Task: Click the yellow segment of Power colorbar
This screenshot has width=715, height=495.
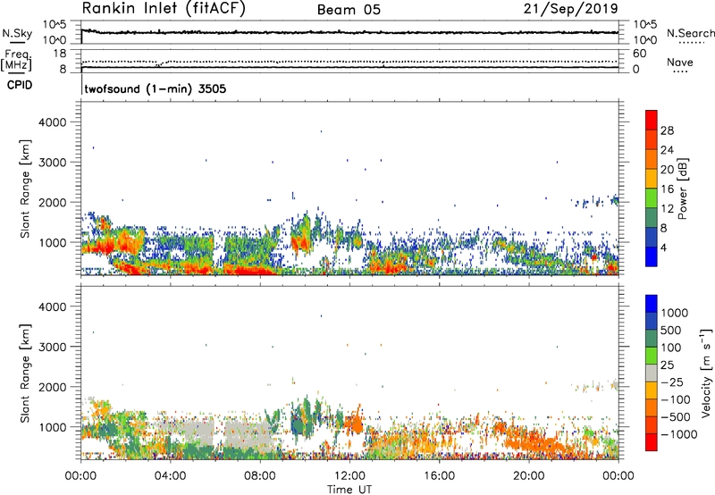Action: point(652,178)
